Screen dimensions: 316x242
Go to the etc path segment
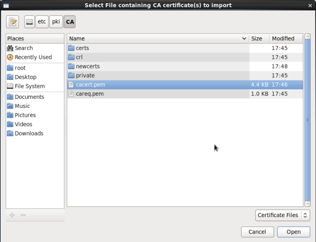pos(42,22)
